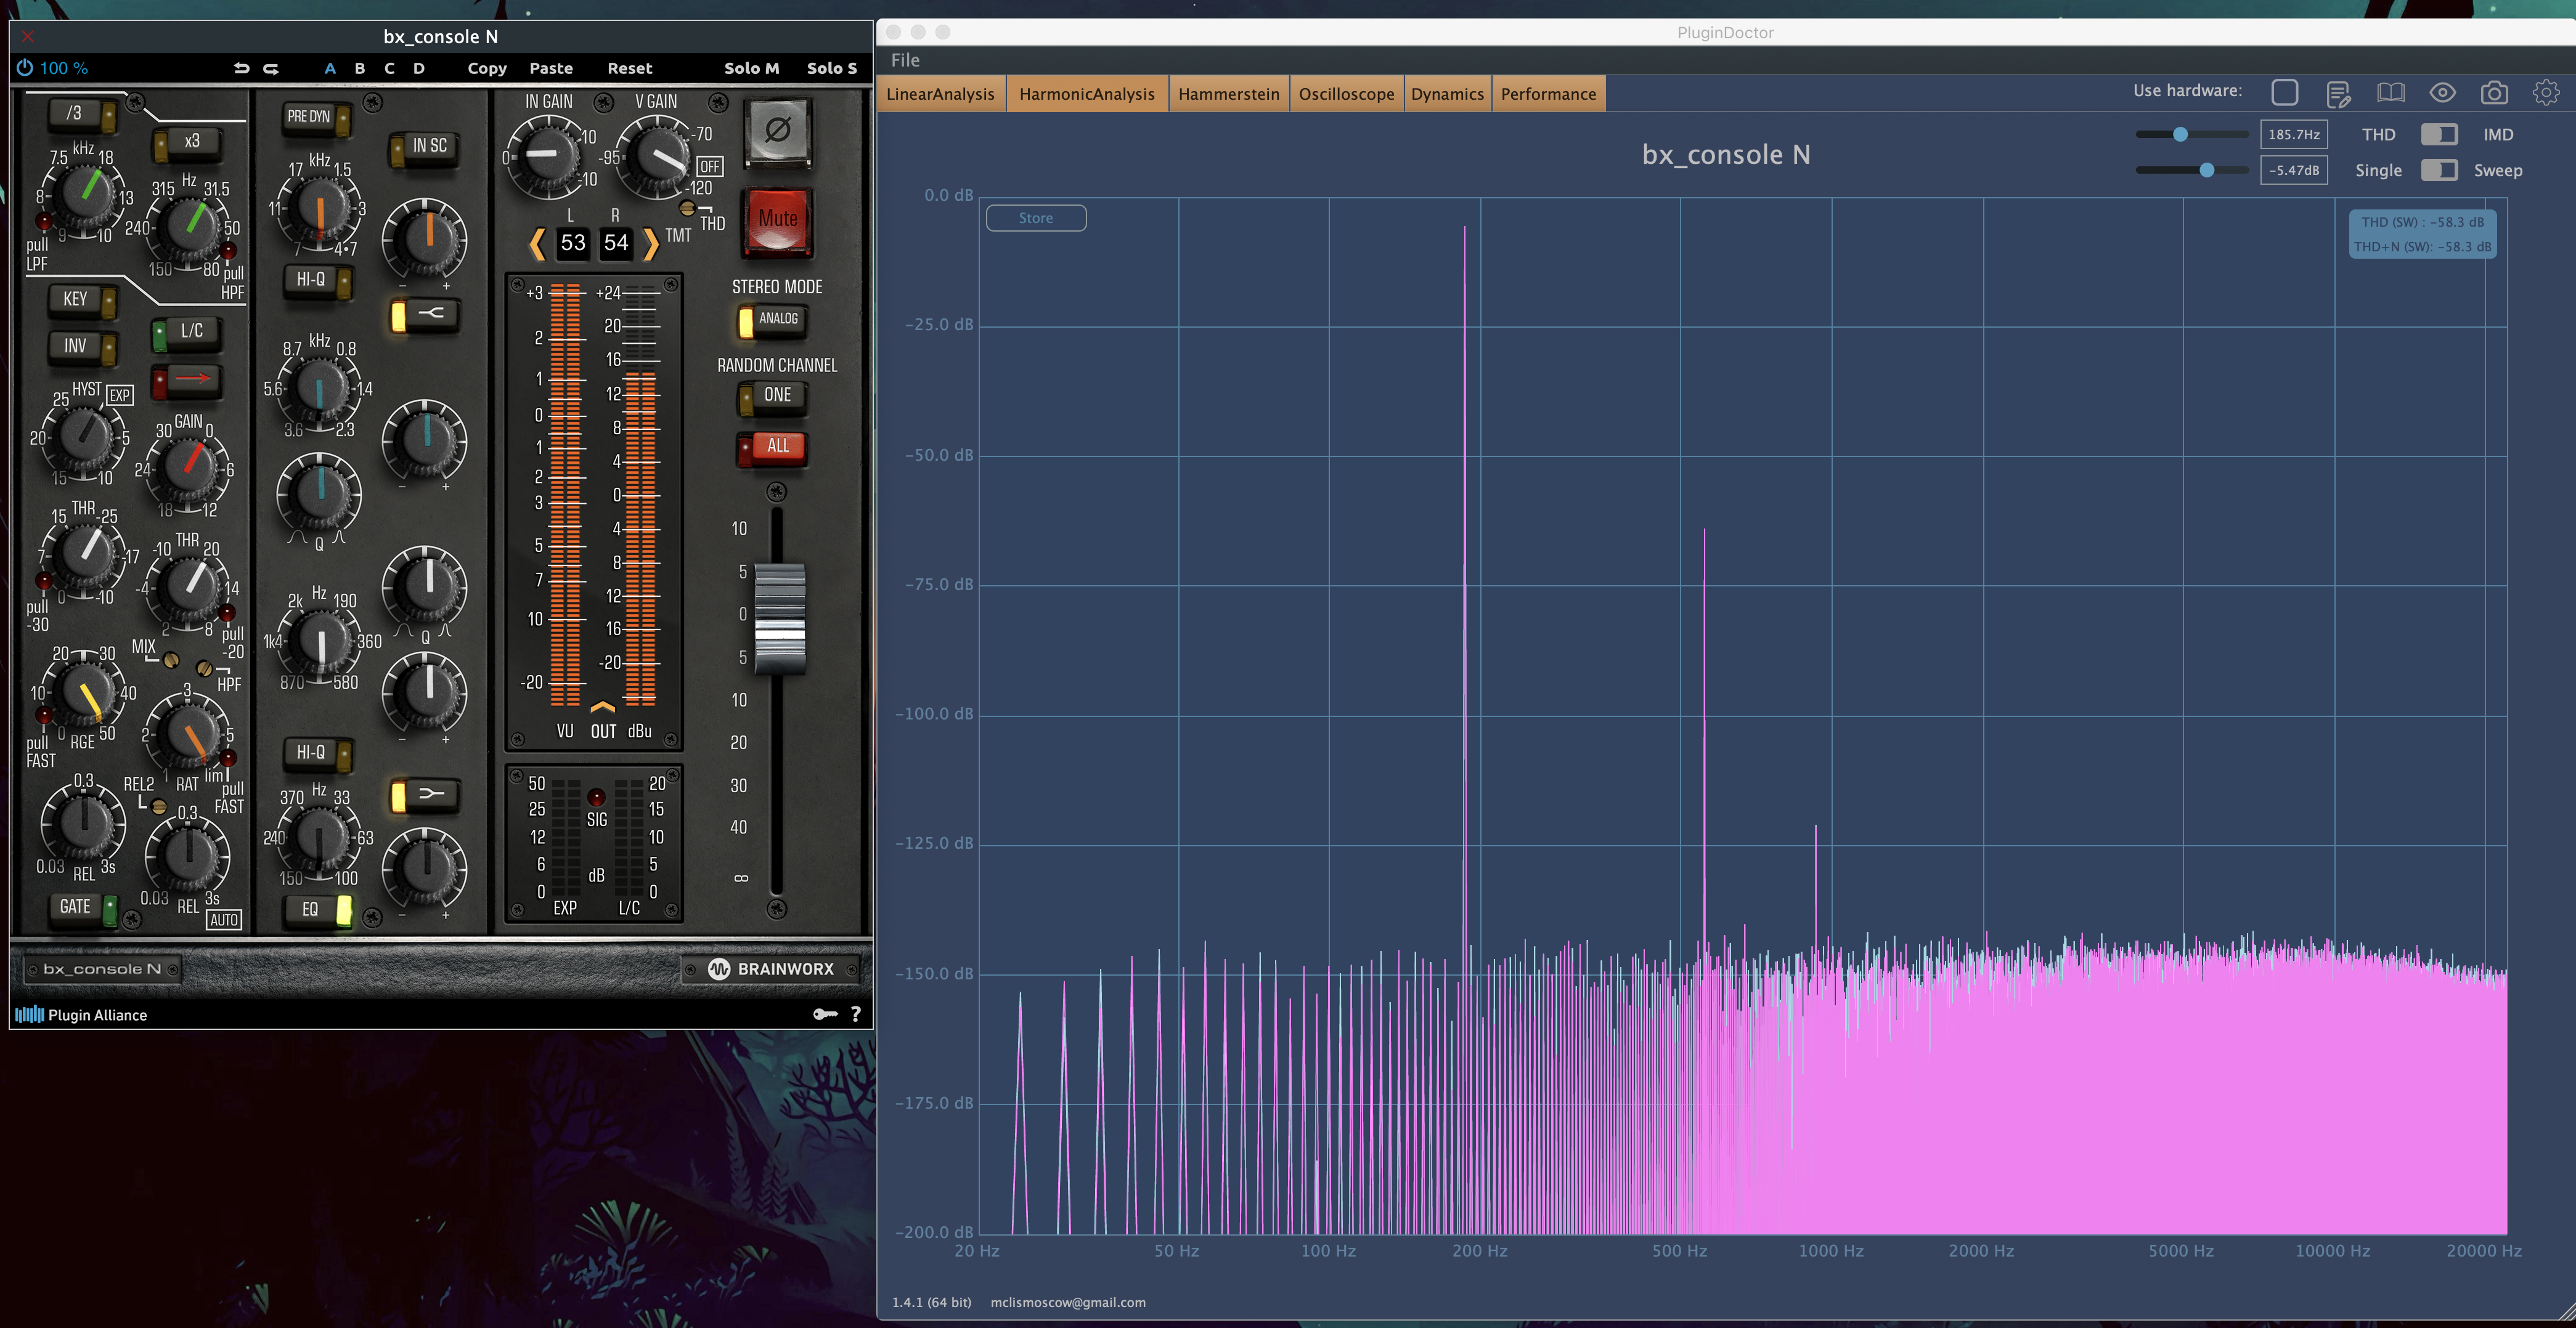Toggle the Use hardware checkbox
Screen dimensions: 2576x1328
click(2284, 92)
